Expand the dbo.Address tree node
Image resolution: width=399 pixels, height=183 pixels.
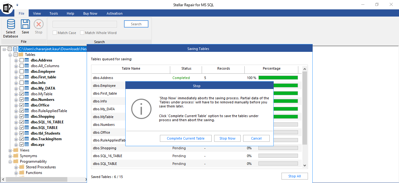[16, 60]
